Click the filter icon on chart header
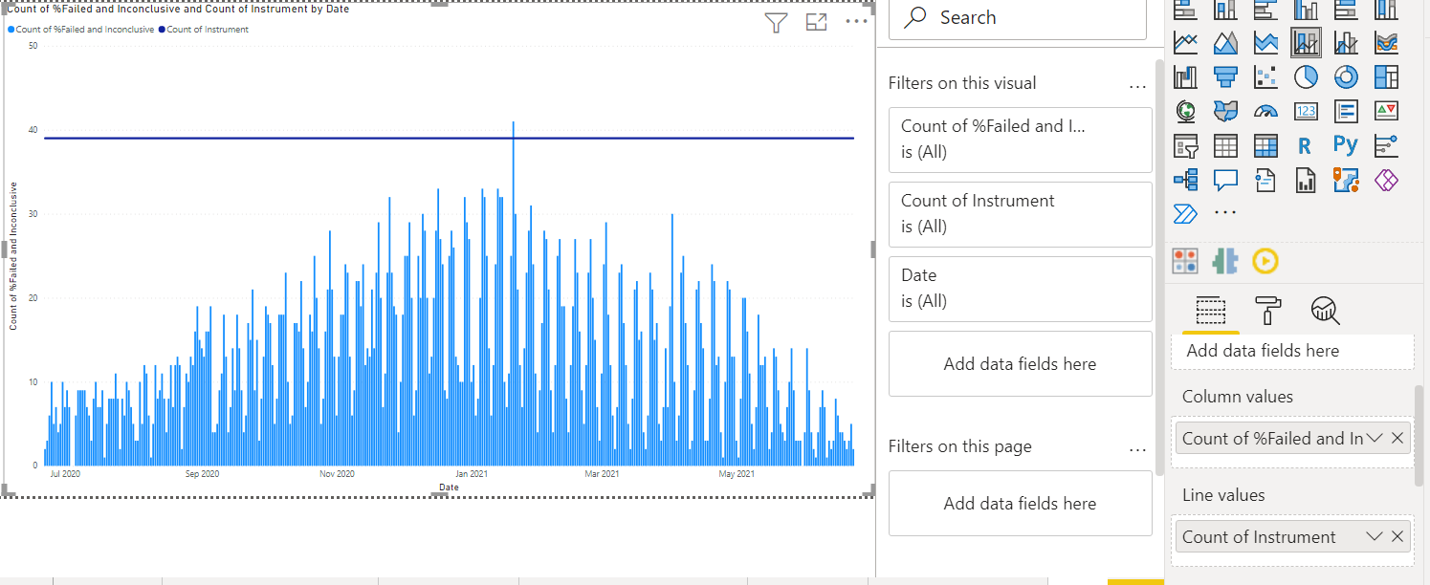Viewport: 1430px width, 585px height. click(777, 23)
